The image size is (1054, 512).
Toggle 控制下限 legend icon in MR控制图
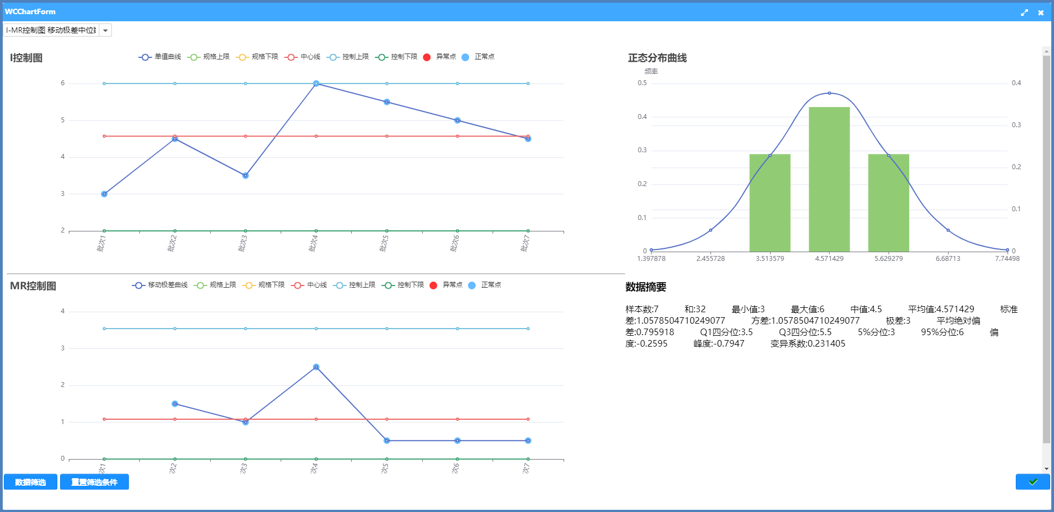[388, 285]
